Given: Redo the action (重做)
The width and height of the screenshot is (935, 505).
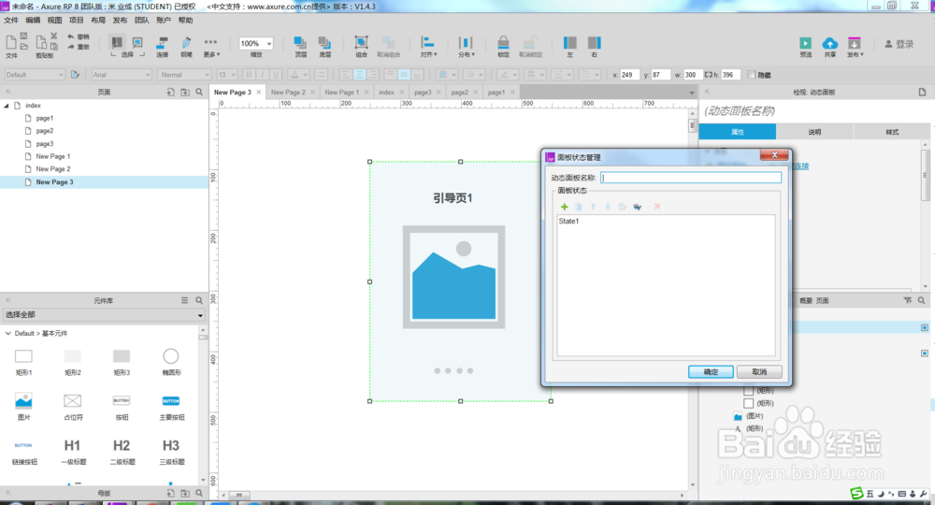Looking at the screenshot, I should (x=78, y=47).
